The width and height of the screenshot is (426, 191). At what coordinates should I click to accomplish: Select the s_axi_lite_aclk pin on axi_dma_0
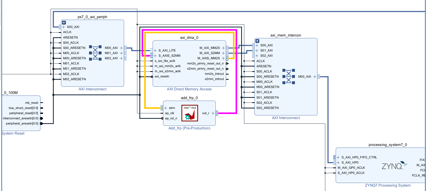point(165,61)
